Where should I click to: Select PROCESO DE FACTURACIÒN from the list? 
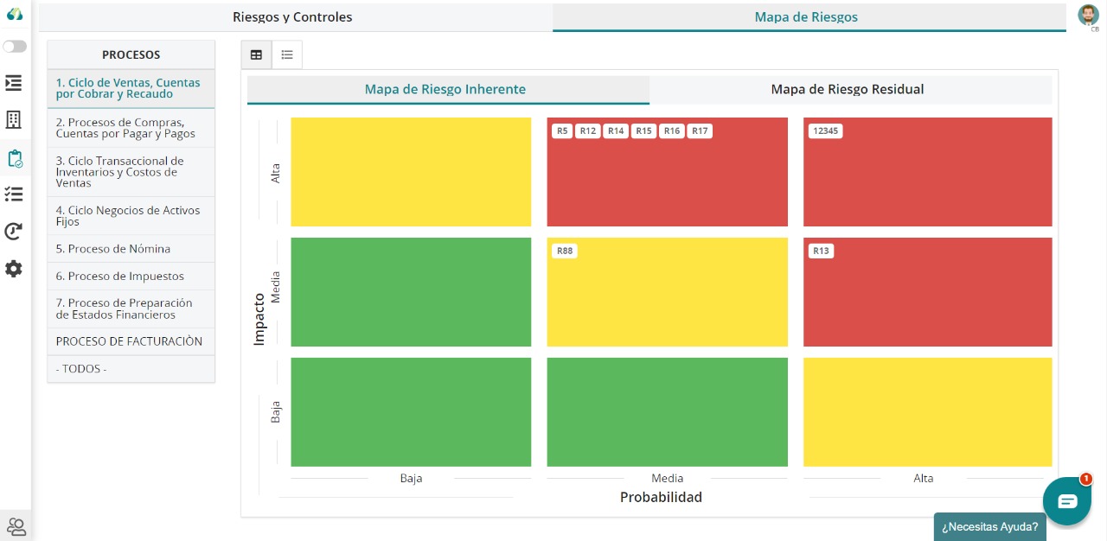(x=130, y=341)
